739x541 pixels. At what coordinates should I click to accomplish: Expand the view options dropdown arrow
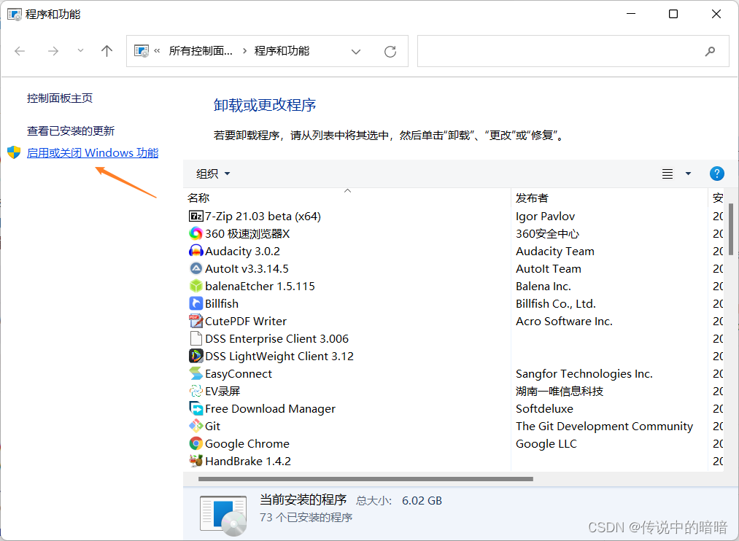(688, 174)
